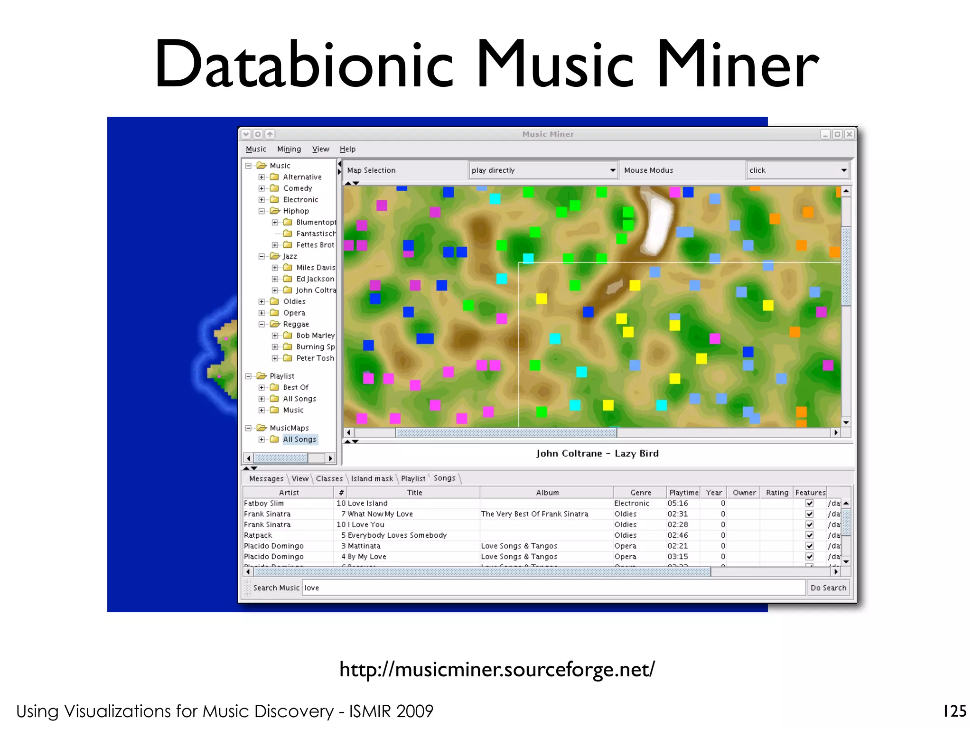The width and height of the screenshot is (972, 729).
Task: Click song table scroll right arrow
Action: click(x=836, y=572)
